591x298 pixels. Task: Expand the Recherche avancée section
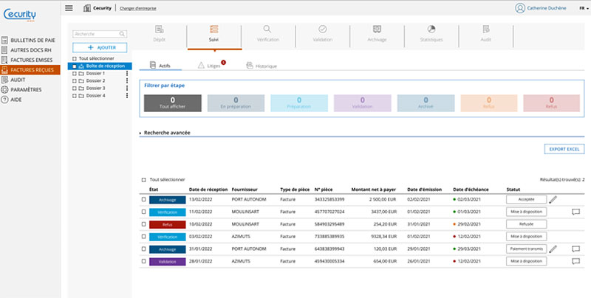(166, 133)
